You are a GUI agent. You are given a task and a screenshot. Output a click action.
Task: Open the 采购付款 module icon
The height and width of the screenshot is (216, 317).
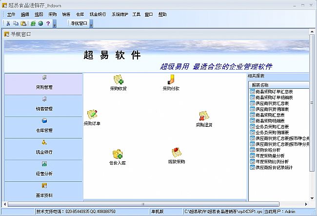coord(171,82)
